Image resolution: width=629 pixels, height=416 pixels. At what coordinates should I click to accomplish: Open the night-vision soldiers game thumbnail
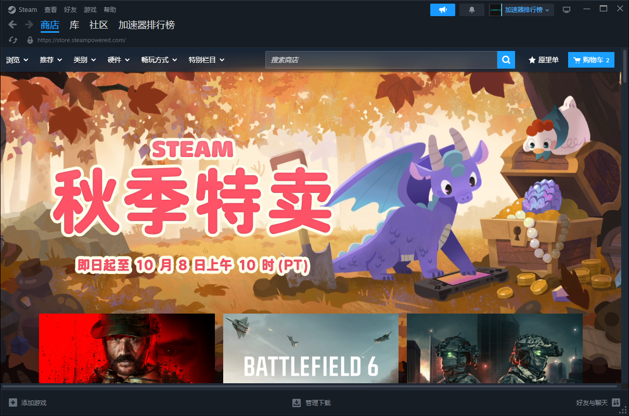pos(495,348)
